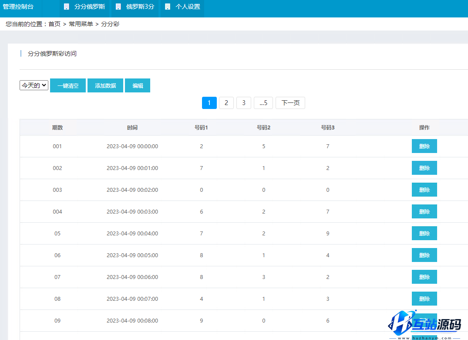The height and width of the screenshot is (340, 468).
Task: Go to page 2 of results
Action: click(226, 103)
